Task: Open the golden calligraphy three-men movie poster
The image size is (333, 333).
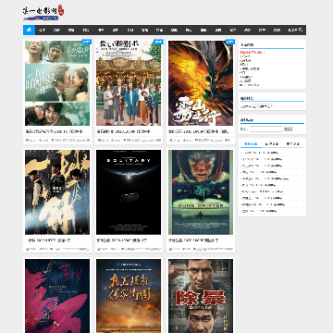Action: pos(57,192)
